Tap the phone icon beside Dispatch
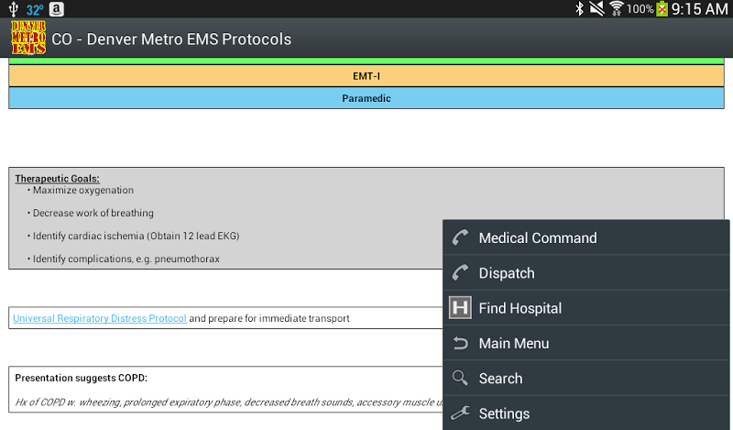Image resolution: width=733 pixels, height=430 pixels. click(460, 273)
